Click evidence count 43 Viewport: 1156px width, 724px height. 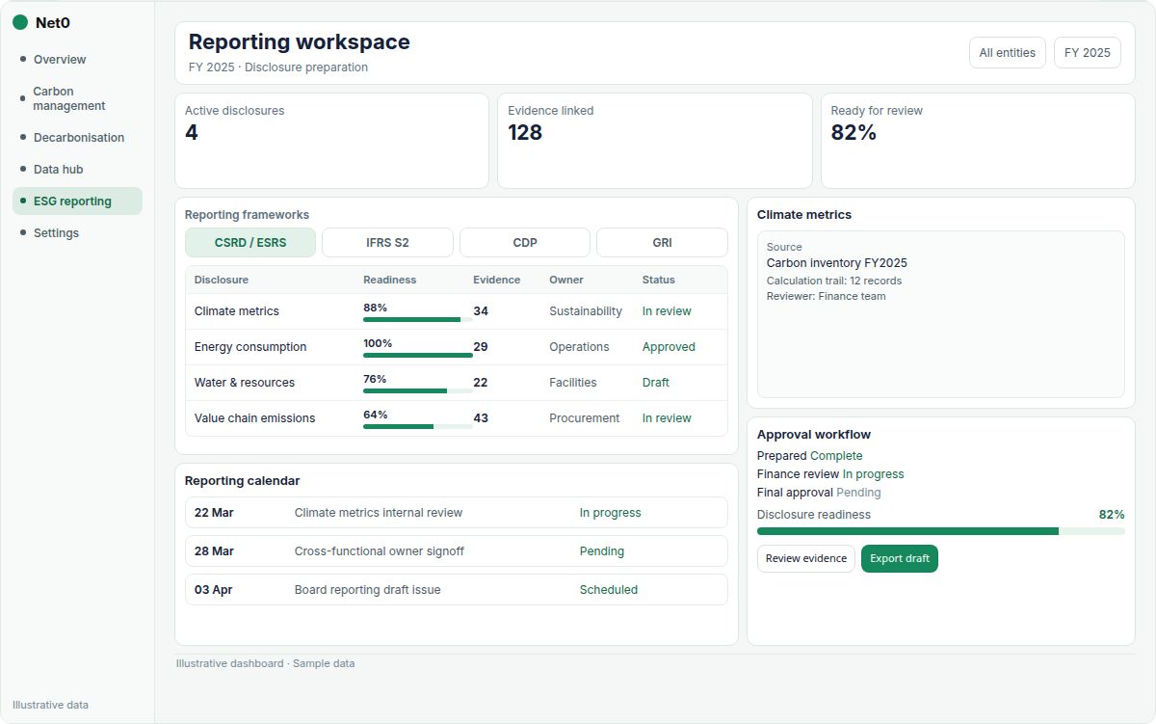[x=481, y=418]
